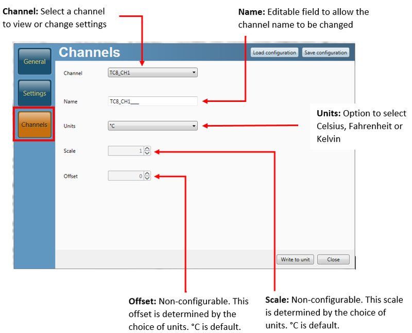Decrease Offset with the down arrow

[147, 178]
